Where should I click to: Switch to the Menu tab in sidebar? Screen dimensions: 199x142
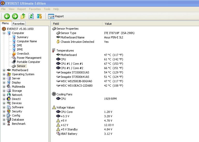point(5,23)
